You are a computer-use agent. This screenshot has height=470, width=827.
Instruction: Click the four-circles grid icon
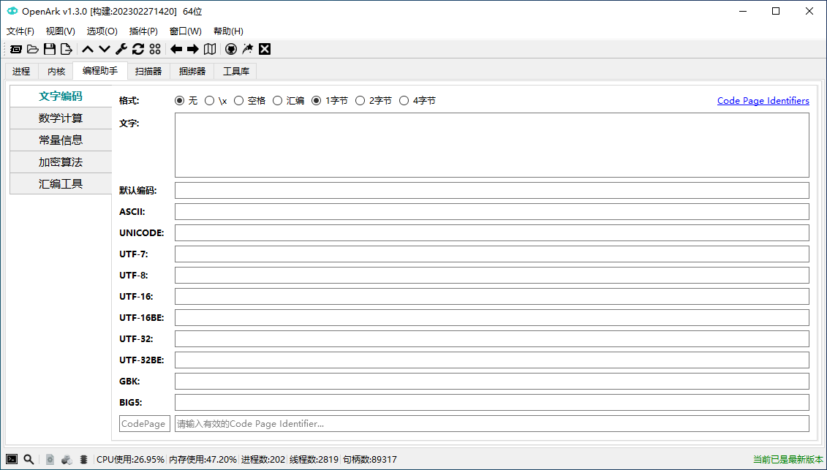point(155,49)
